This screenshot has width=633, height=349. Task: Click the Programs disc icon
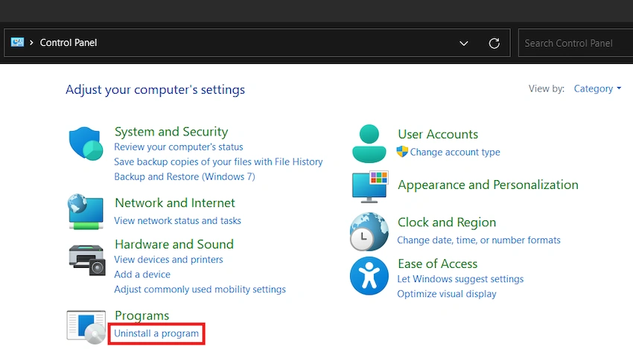tap(86, 327)
